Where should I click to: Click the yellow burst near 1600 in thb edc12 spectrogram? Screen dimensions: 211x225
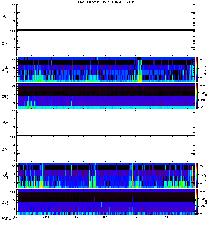click(x=139, y=79)
